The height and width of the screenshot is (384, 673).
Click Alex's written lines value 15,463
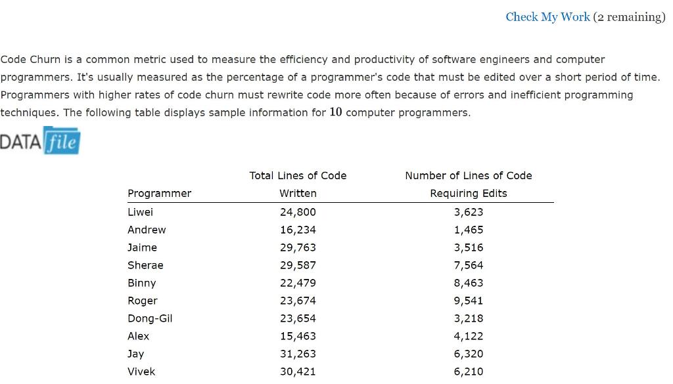pyautogui.click(x=298, y=336)
